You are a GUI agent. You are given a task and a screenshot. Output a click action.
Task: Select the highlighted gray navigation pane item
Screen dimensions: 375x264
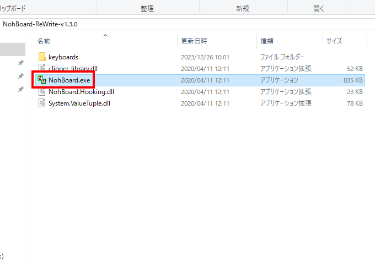(x=13, y=50)
